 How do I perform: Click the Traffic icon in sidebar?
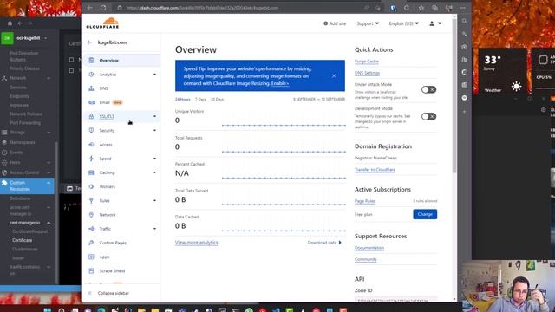(x=91, y=229)
